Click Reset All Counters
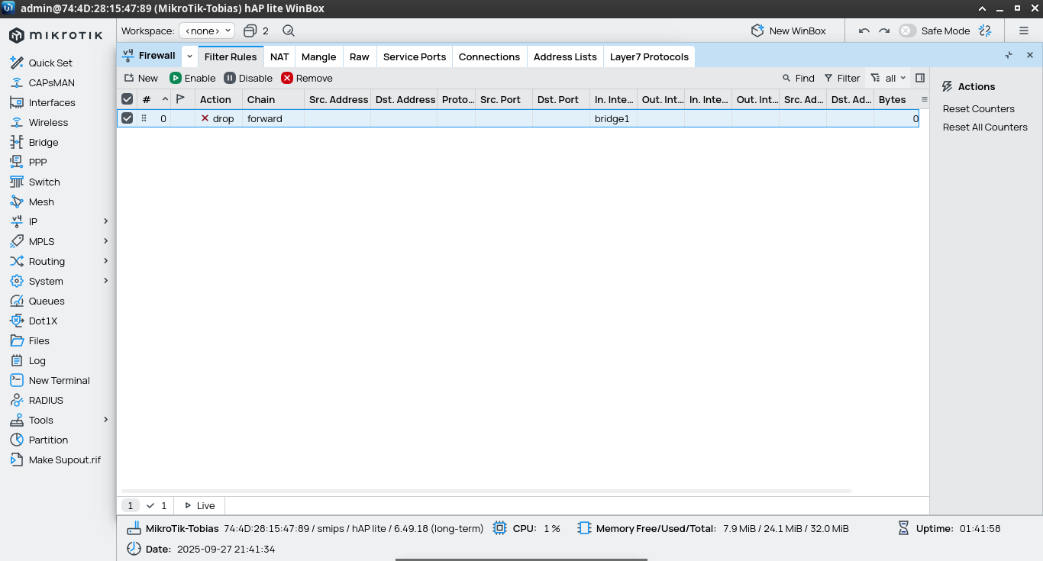The height and width of the screenshot is (561, 1043). point(985,127)
